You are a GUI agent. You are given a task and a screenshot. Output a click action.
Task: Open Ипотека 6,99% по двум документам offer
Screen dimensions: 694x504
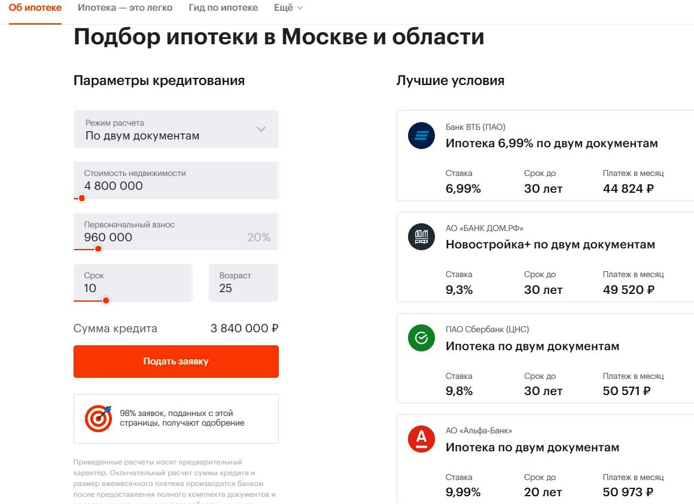coord(552,144)
